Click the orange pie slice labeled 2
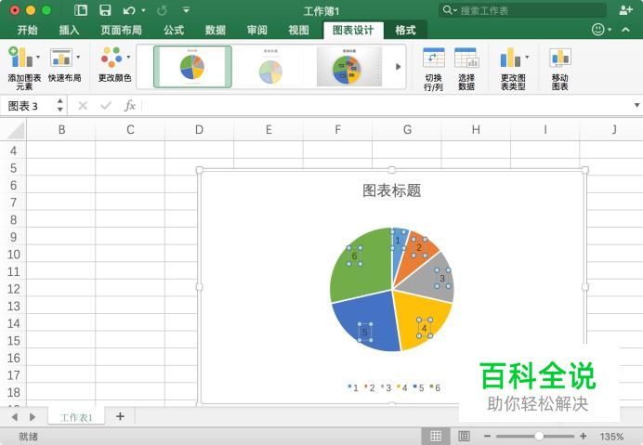The image size is (643, 445). [415, 255]
